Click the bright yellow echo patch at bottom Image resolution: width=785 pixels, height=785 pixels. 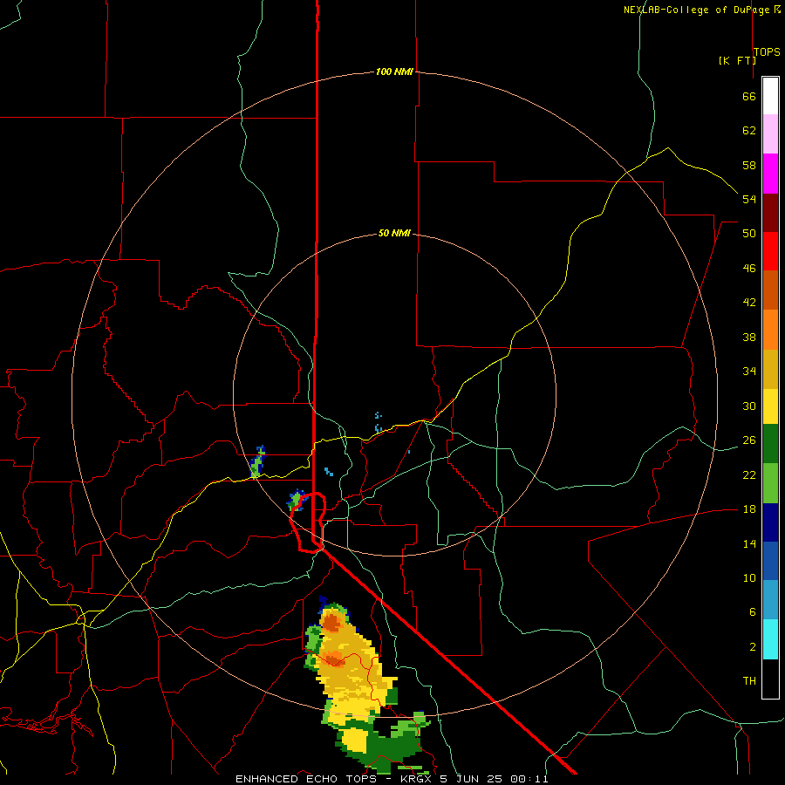click(356, 740)
